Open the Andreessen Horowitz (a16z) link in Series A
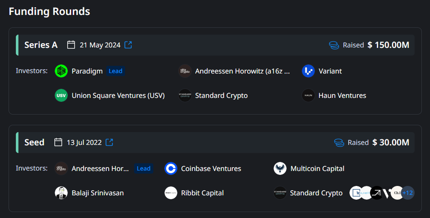Image resolution: width=430 pixels, height=218 pixels. (x=242, y=71)
